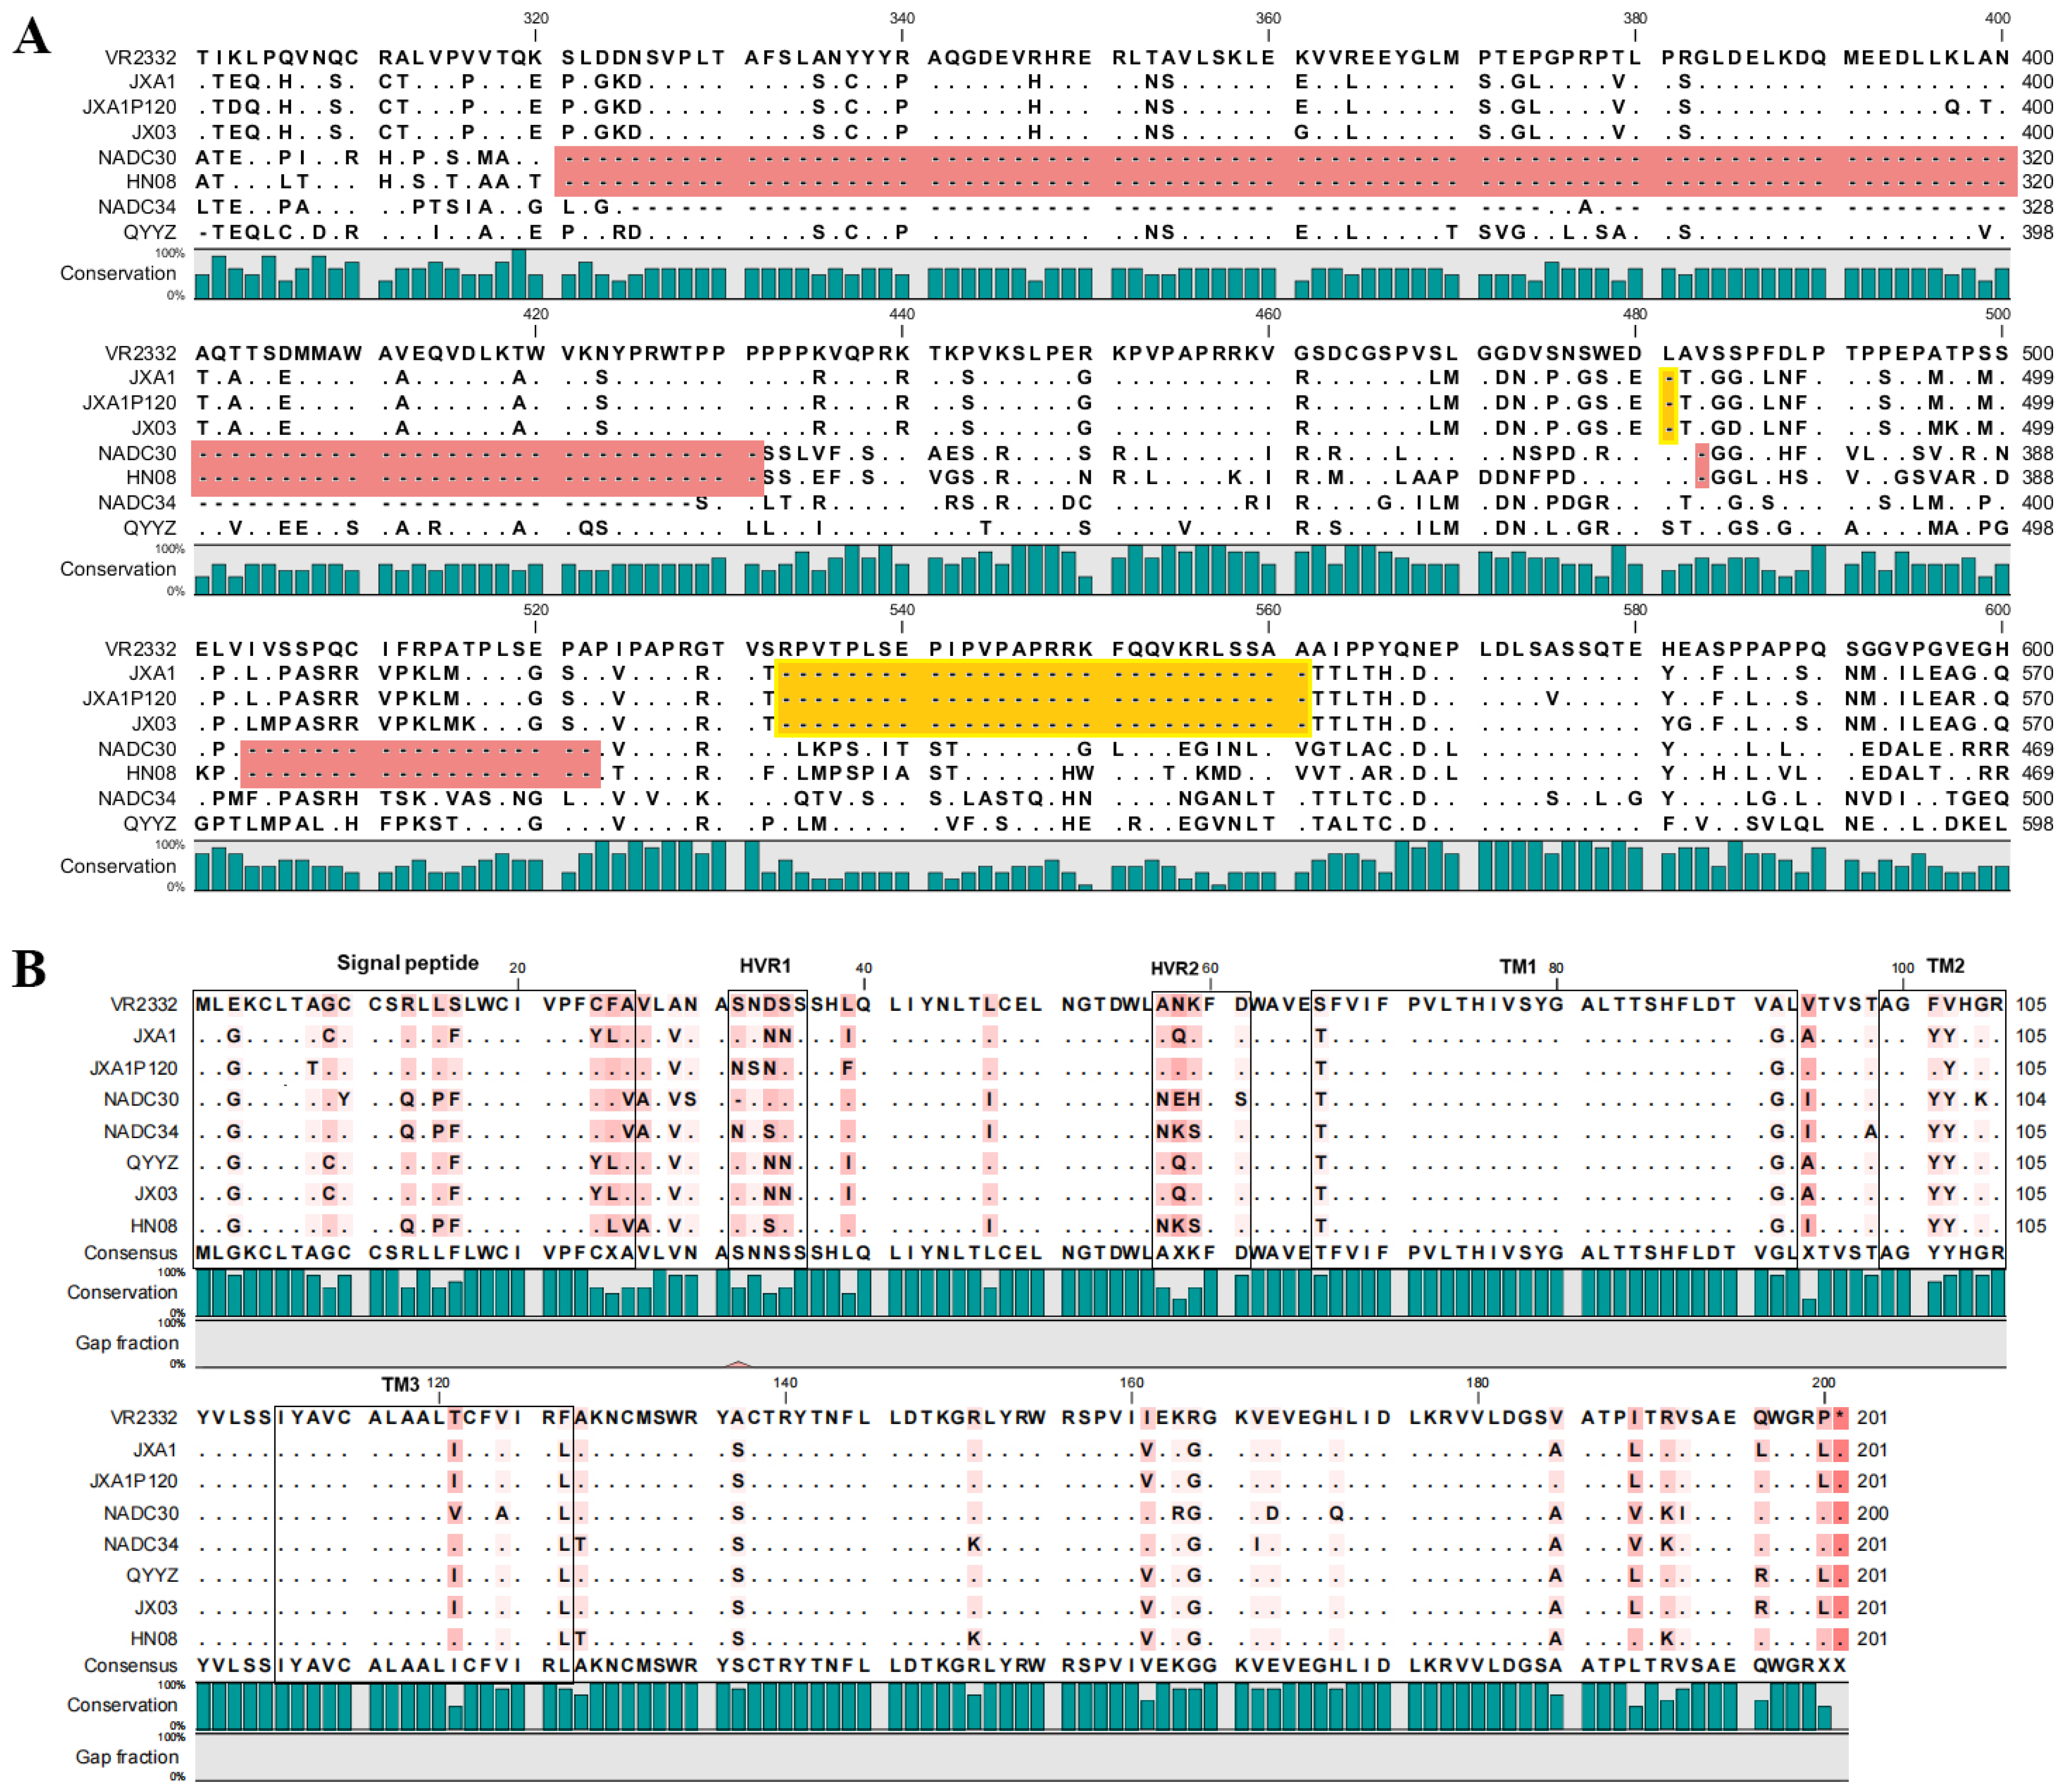This screenshot has width=2064, height=1792.
Task: Click the TM1 region label
Action: (x=1517, y=966)
